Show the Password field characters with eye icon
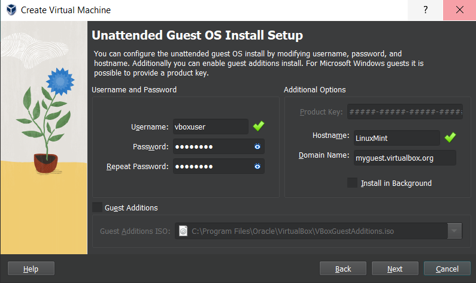The height and width of the screenshot is (283, 476). [x=257, y=146]
